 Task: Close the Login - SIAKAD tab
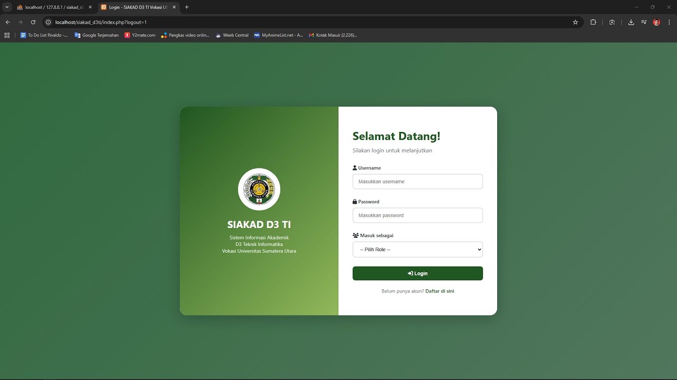[173, 7]
